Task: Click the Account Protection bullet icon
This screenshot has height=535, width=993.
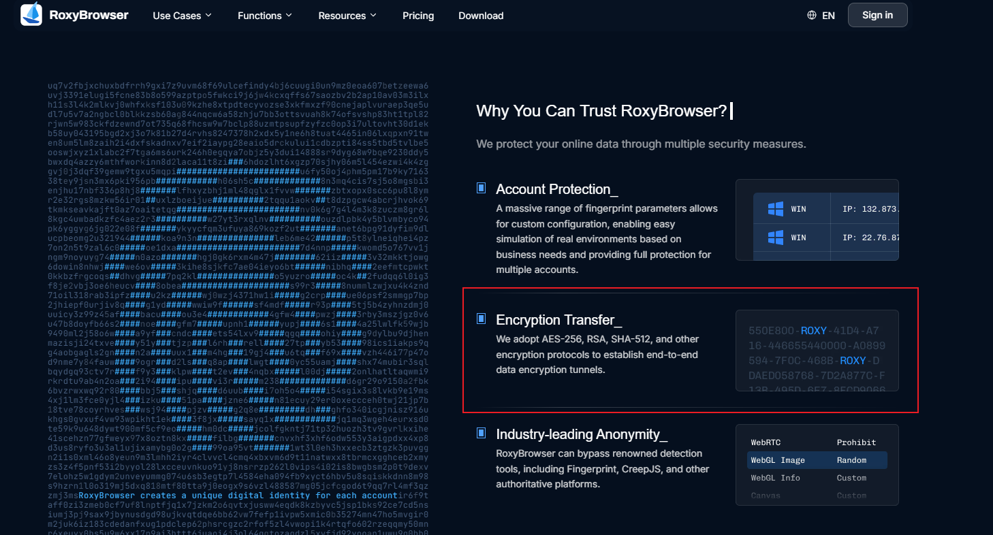Action: click(x=482, y=188)
